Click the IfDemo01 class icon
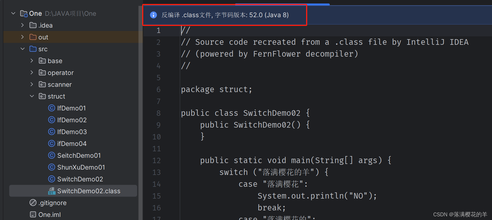The height and width of the screenshot is (220, 492). [52, 108]
